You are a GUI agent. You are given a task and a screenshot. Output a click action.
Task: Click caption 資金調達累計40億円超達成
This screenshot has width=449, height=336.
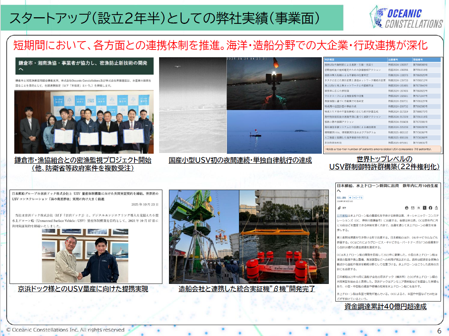coord(386,307)
